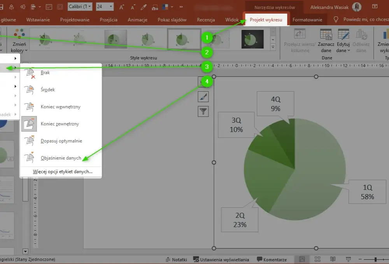Open Edytuj dane dropdown button
Screen dimensions: 389x264
pyautogui.click(x=343, y=41)
